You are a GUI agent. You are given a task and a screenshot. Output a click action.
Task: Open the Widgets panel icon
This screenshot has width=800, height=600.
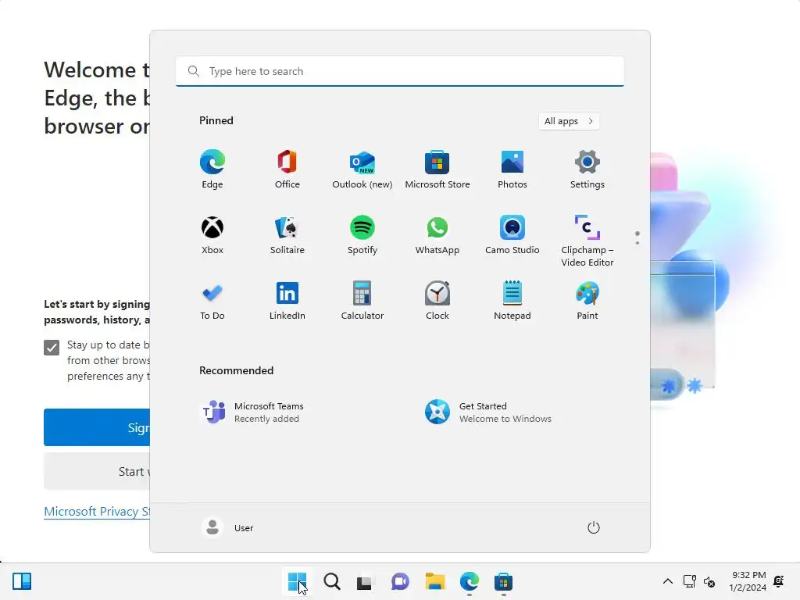pos(22,581)
